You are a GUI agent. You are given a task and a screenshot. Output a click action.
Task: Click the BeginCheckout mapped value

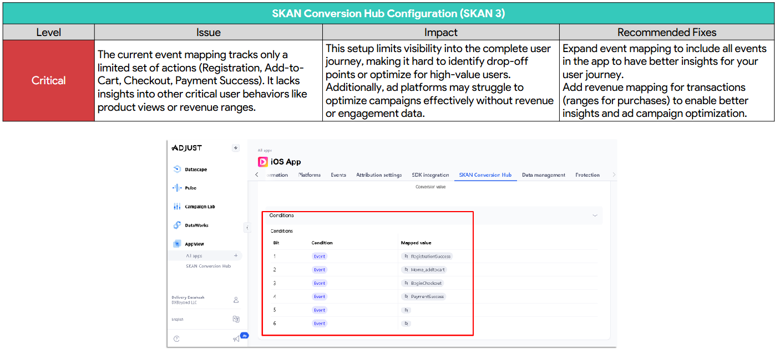coord(422,283)
